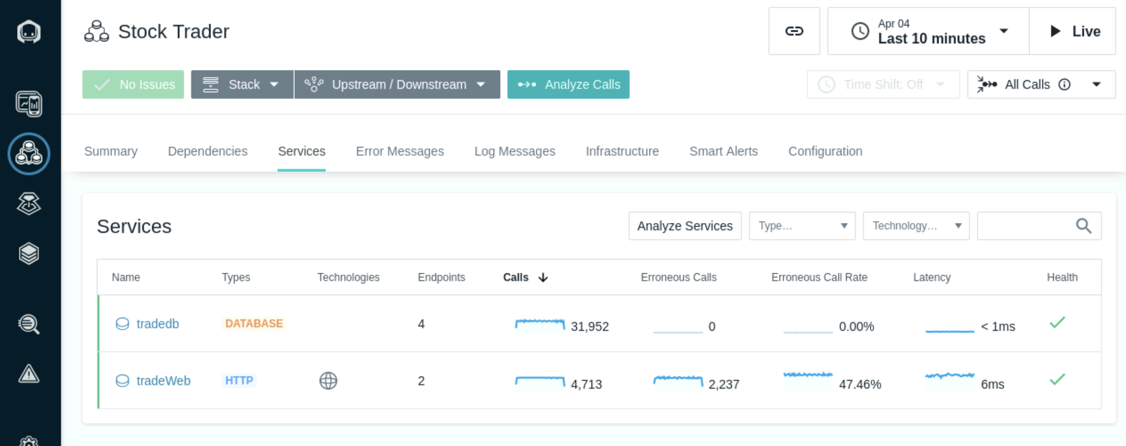The height and width of the screenshot is (446, 1126).
Task: Click the HTTP type badge
Action: (x=239, y=381)
